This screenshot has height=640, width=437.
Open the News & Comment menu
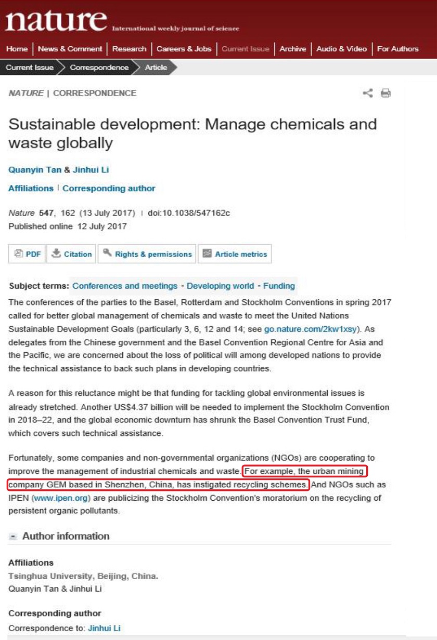tap(71, 48)
